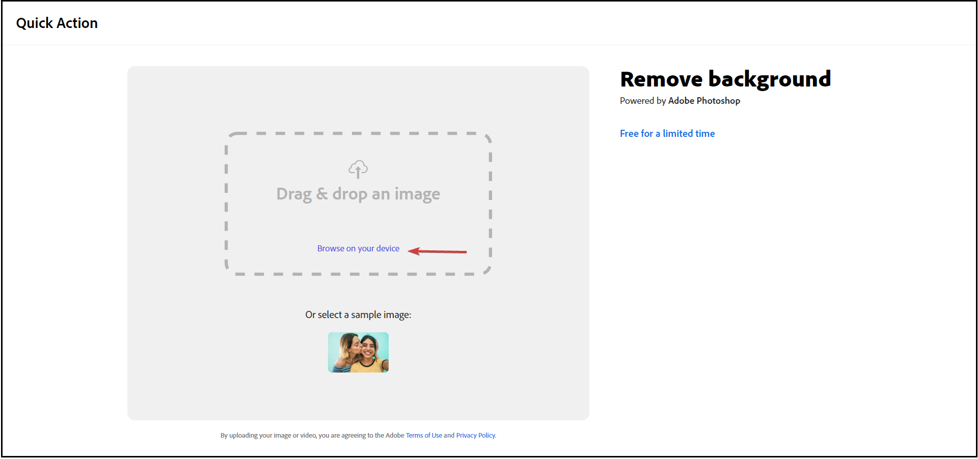Click the Drag & drop an image text

pyautogui.click(x=358, y=194)
